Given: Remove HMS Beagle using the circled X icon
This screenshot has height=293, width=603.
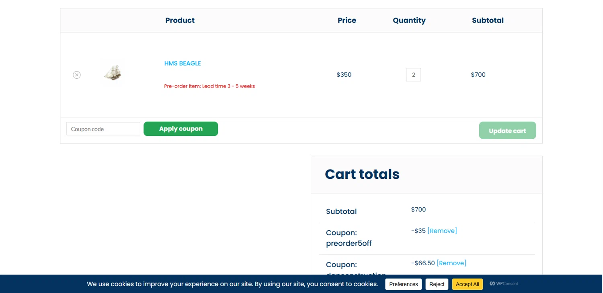Looking at the screenshot, I should click(x=77, y=75).
